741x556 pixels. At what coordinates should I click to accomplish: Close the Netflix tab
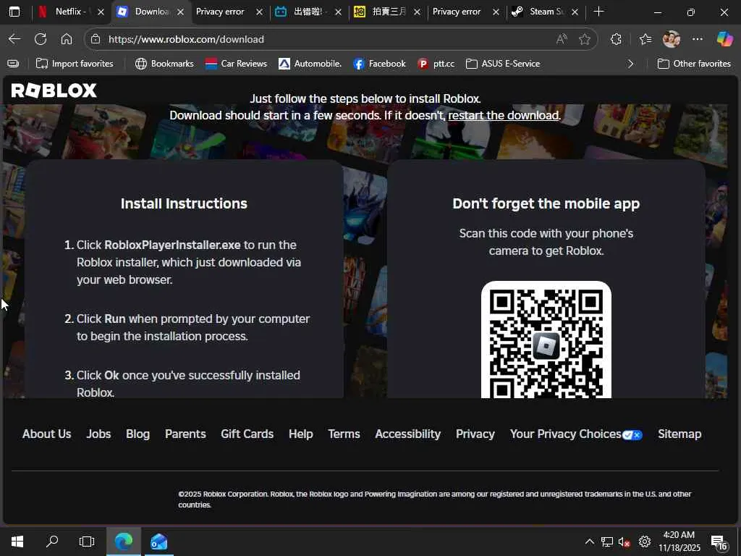[101, 12]
